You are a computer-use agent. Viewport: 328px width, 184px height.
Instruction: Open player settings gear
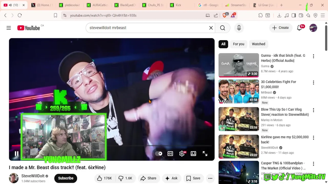pos(182,154)
